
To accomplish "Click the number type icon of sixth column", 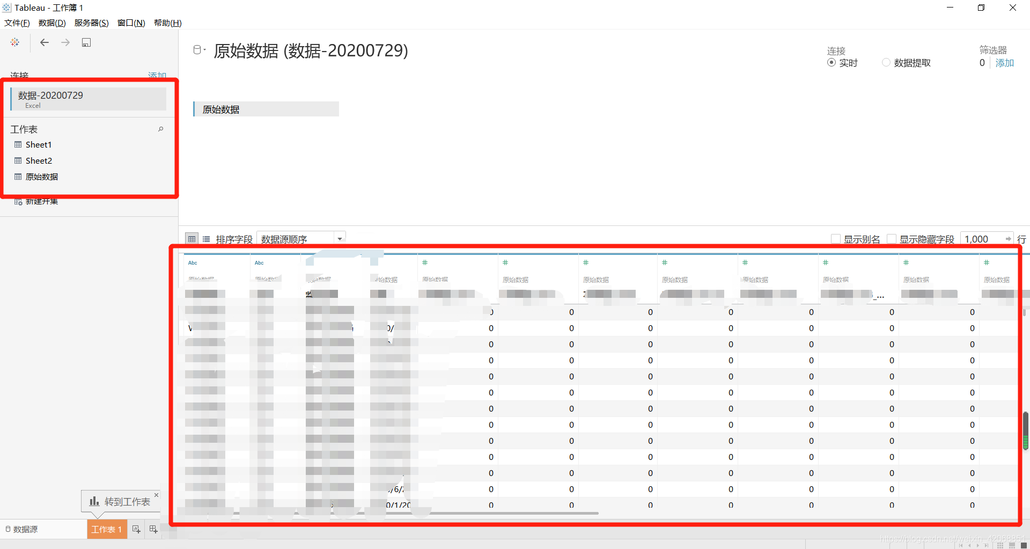I will [505, 262].
